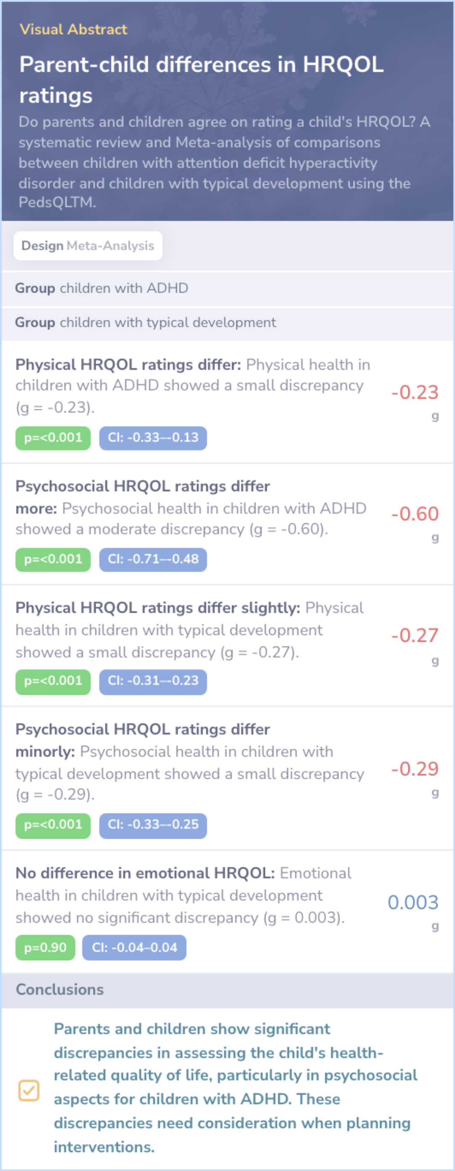This screenshot has width=455, height=1171.
Task: Click the CI: -0.33–-0.25 badge
Action: point(153,825)
